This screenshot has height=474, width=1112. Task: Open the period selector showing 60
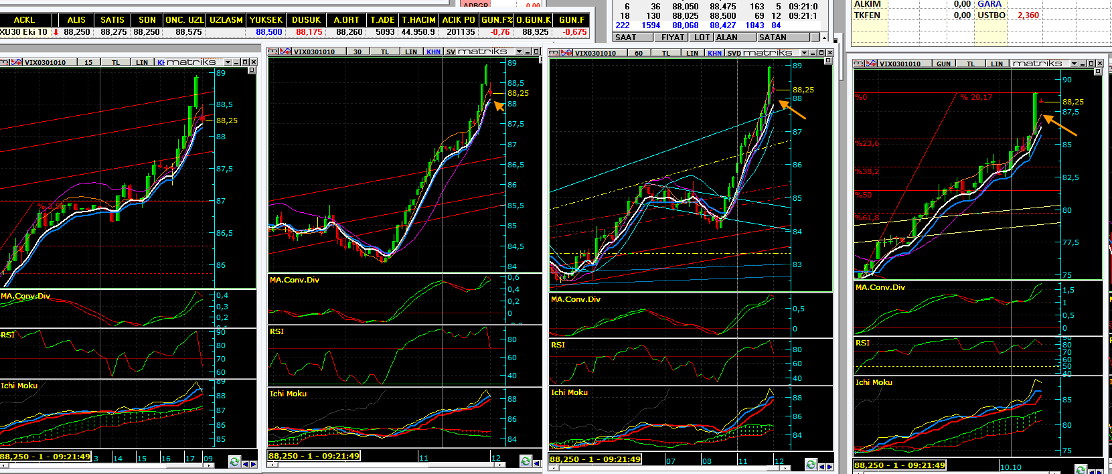tap(638, 53)
